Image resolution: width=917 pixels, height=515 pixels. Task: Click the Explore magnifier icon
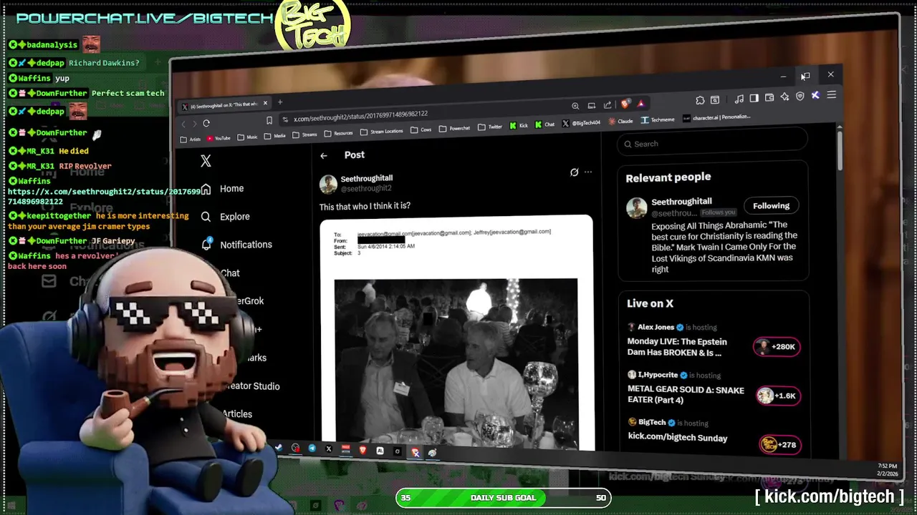click(206, 217)
